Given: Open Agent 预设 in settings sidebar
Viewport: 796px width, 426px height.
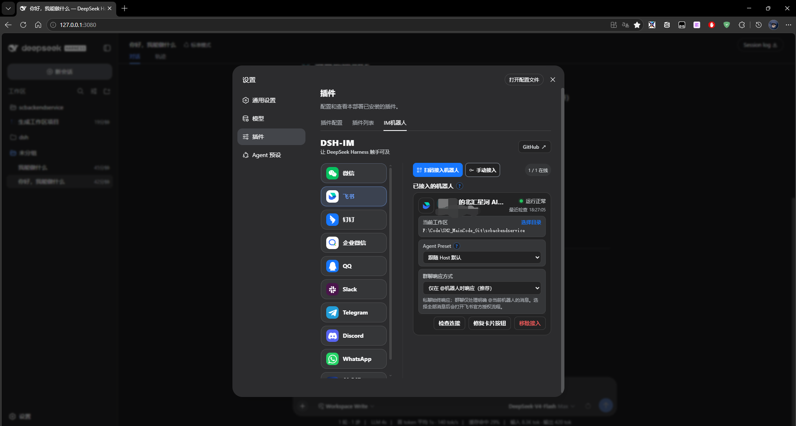Looking at the screenshot, I should pyautogui.click(x=271, y=155).
